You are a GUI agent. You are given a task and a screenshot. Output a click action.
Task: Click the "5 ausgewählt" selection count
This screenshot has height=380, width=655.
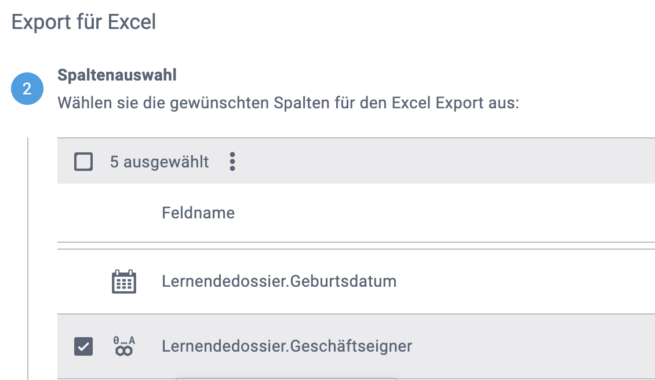(x=159, y=162)
